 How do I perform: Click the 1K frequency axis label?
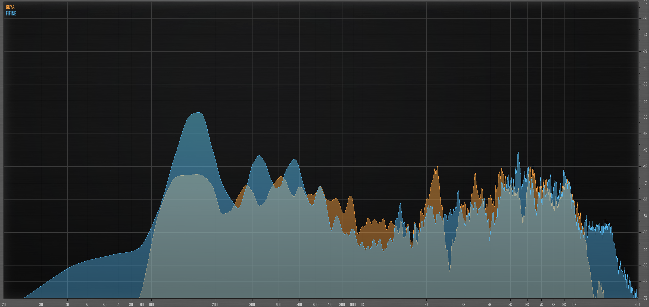click(362, 305)
